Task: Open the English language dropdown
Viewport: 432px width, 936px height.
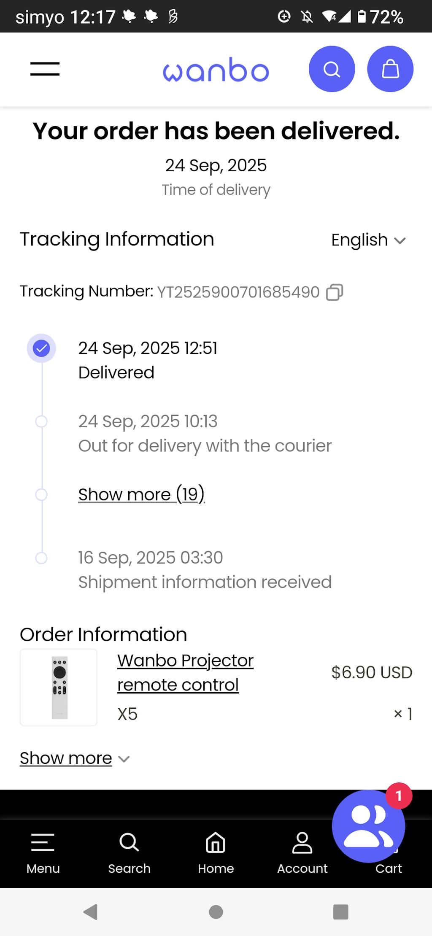Action: point(368,240)
